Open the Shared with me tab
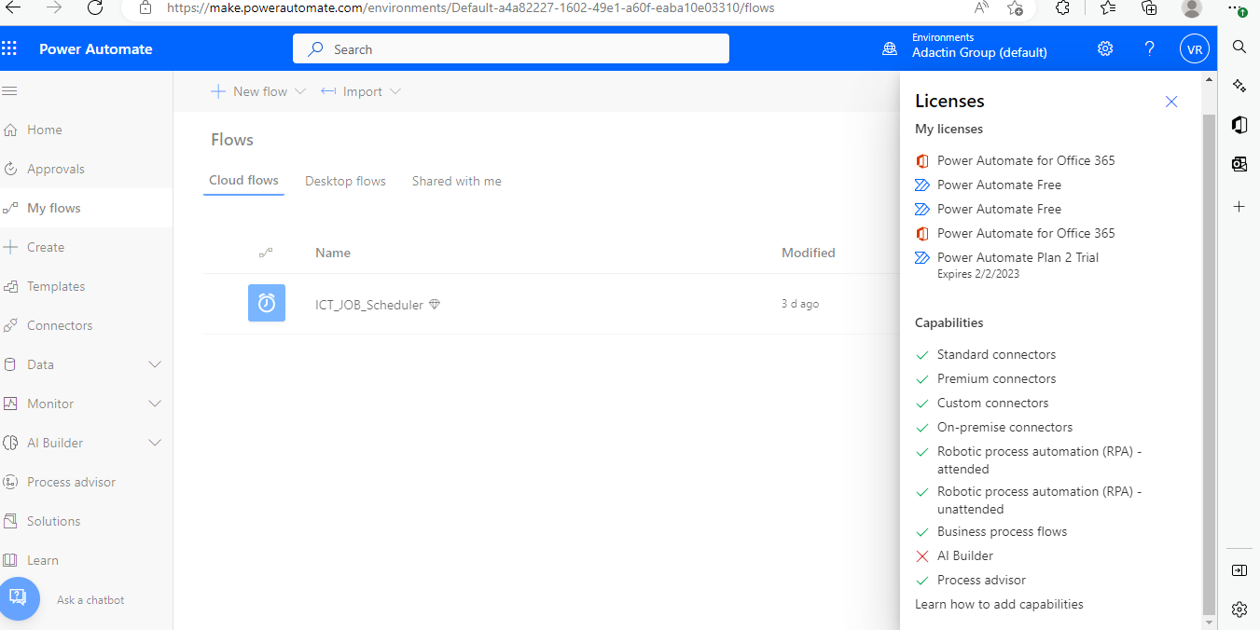The height and width of the screenshot is (630, 1260). tap(456, 181)
